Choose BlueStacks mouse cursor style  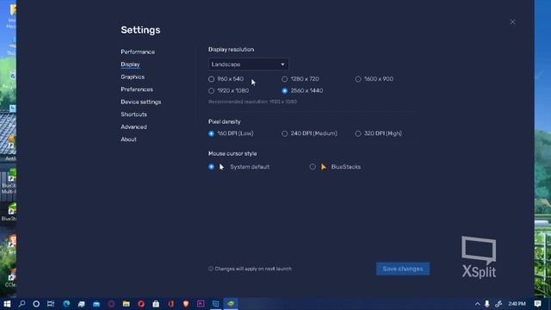click(313, 166)
